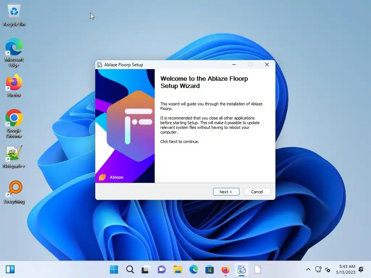Show hidden system tray icons
The width and height of the screenshot is (371, 278).
click(308, 269)
